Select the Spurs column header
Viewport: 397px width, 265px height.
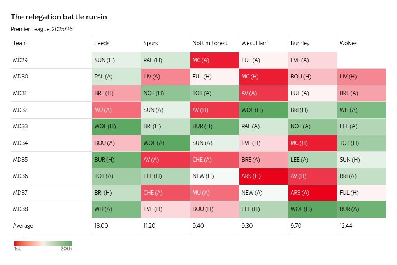tap(151, 43)
